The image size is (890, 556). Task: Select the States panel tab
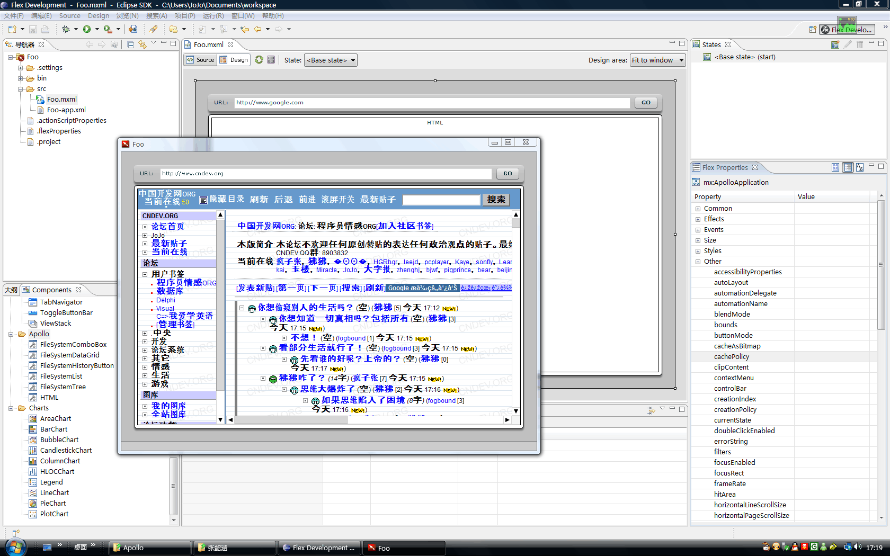coord(711,44)
